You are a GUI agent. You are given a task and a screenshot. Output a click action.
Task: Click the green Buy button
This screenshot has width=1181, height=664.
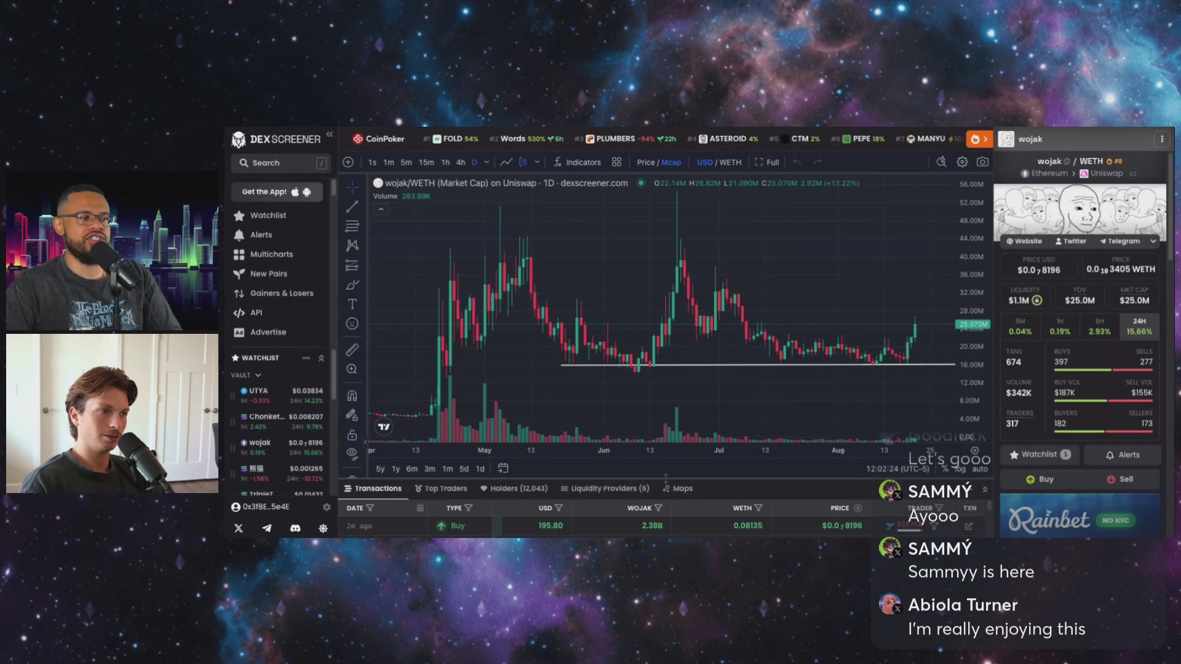coord(1040,480)
